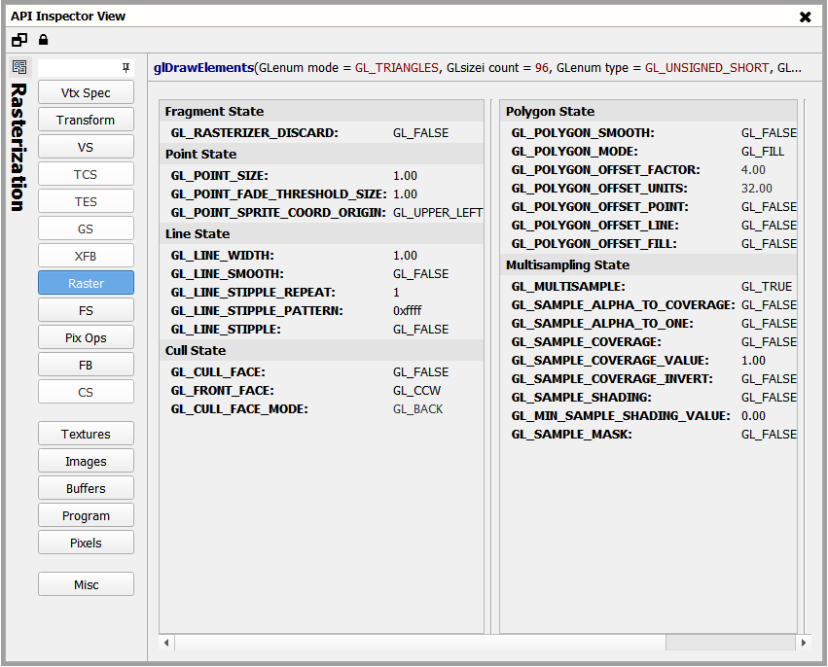Image resolution: width=828 pixels, height=667 pixels.
Task: Click GL_UNSIGNED_SHORT type value
Action: point(707,68)
